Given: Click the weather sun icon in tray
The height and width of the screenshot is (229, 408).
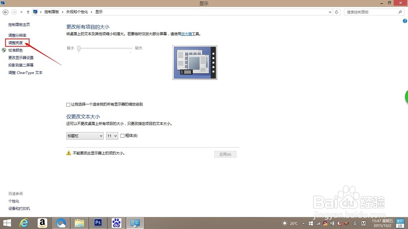Looking at the screenshot, I should coord(285,223).
